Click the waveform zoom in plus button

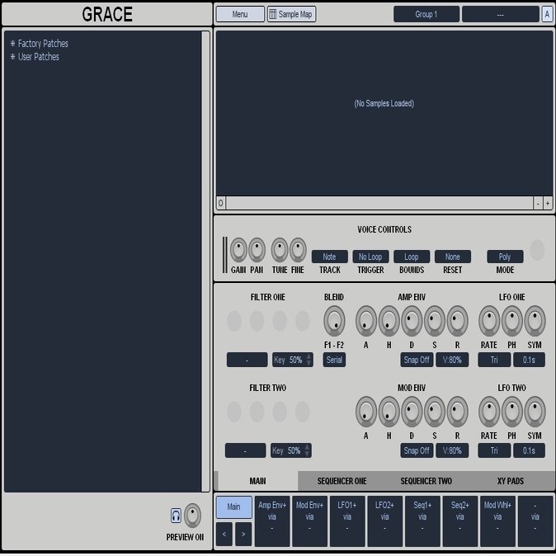click(548, 204)
